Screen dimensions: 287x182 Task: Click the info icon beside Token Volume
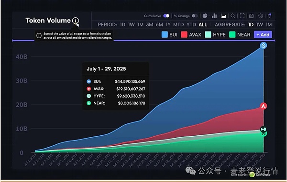(76, 20)
